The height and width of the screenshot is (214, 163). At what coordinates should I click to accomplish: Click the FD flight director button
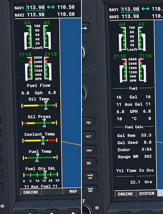(89, 123)
